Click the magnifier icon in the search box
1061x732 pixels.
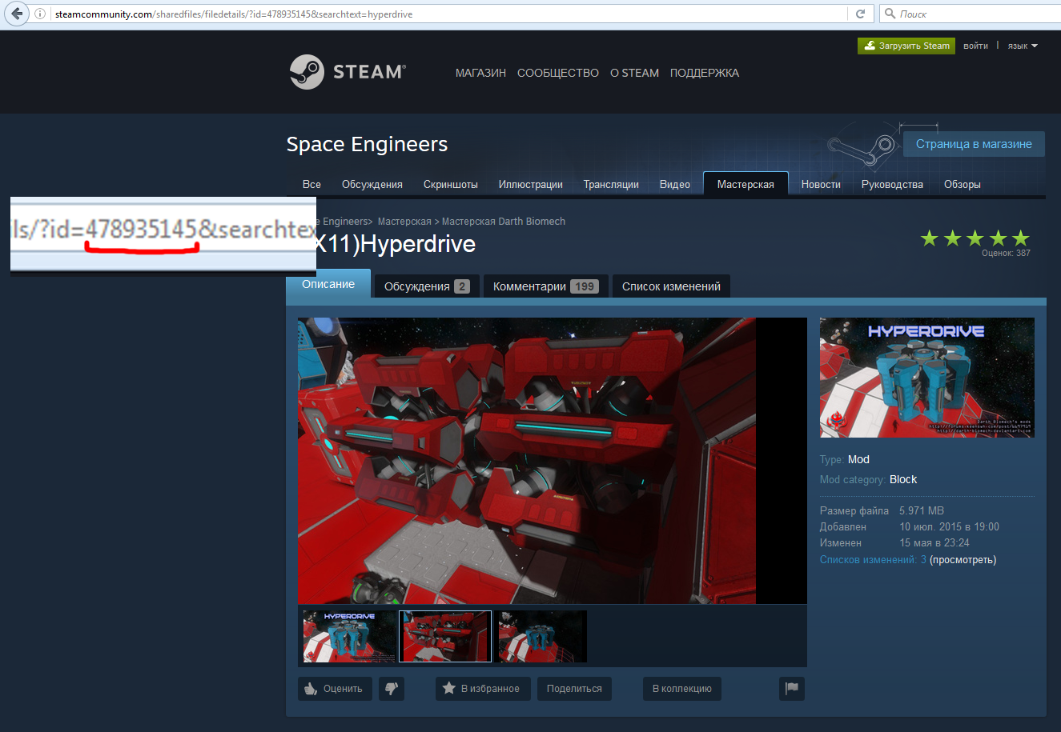click(x=890, y=14)
